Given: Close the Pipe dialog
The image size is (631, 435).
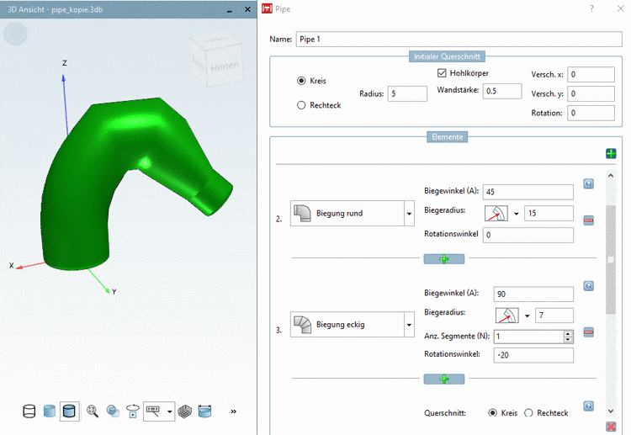Looking at the screenshot, I should click(x=621, y=8).
